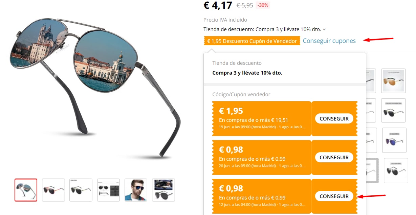Claim the last €0,98 coupon via CONSEGUIR

click(334, 196)
